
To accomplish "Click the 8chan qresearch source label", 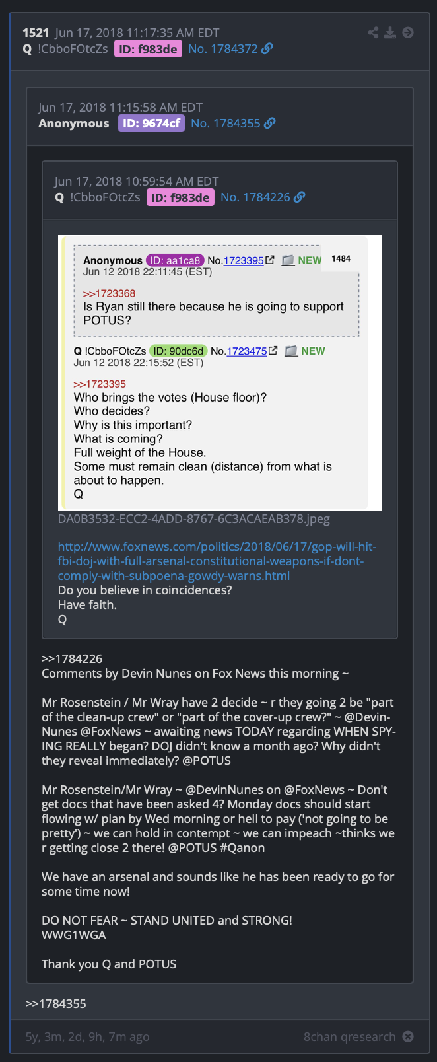I will pyautogui.click(x=350, y=1036).
